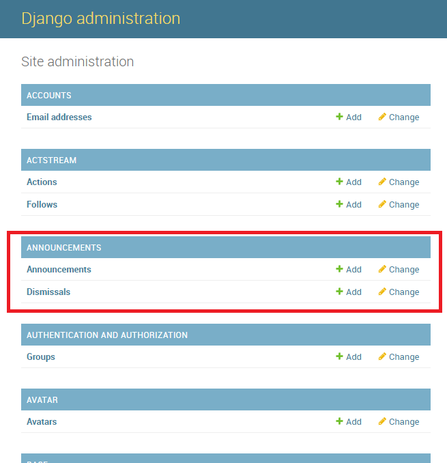Open the Actions model link

[42, 182]
